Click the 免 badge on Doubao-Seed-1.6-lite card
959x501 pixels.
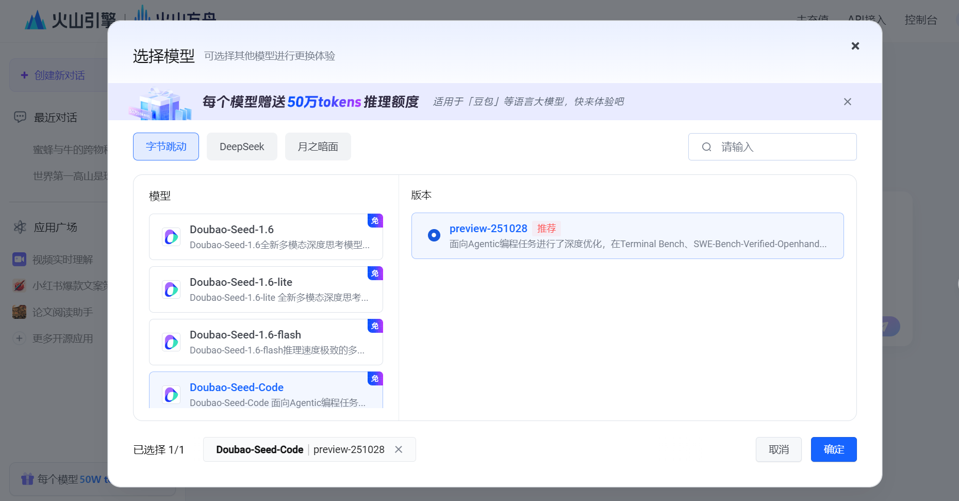pyautogui.click(x=375, y=273)
